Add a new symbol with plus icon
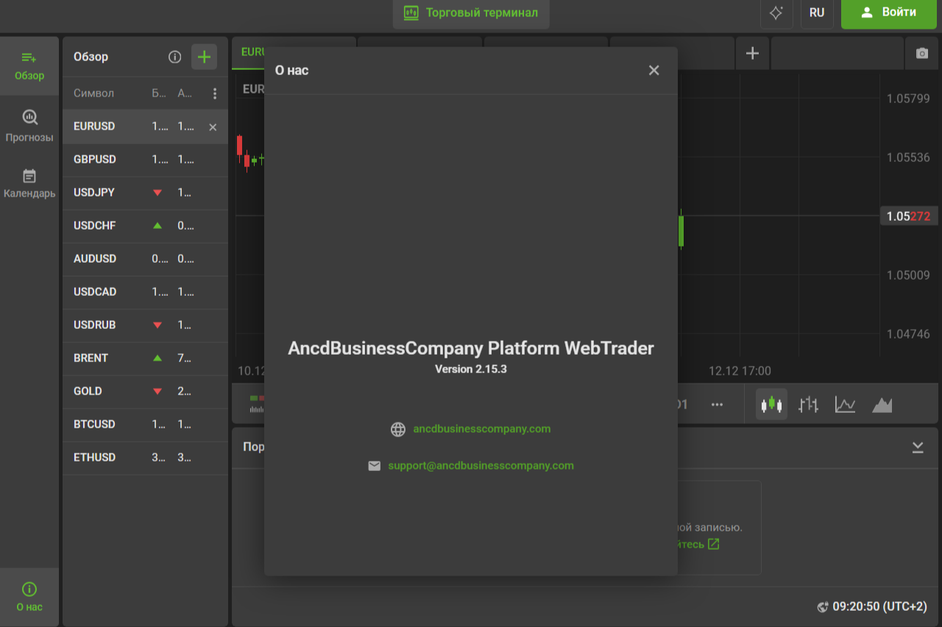 [204, 57]
